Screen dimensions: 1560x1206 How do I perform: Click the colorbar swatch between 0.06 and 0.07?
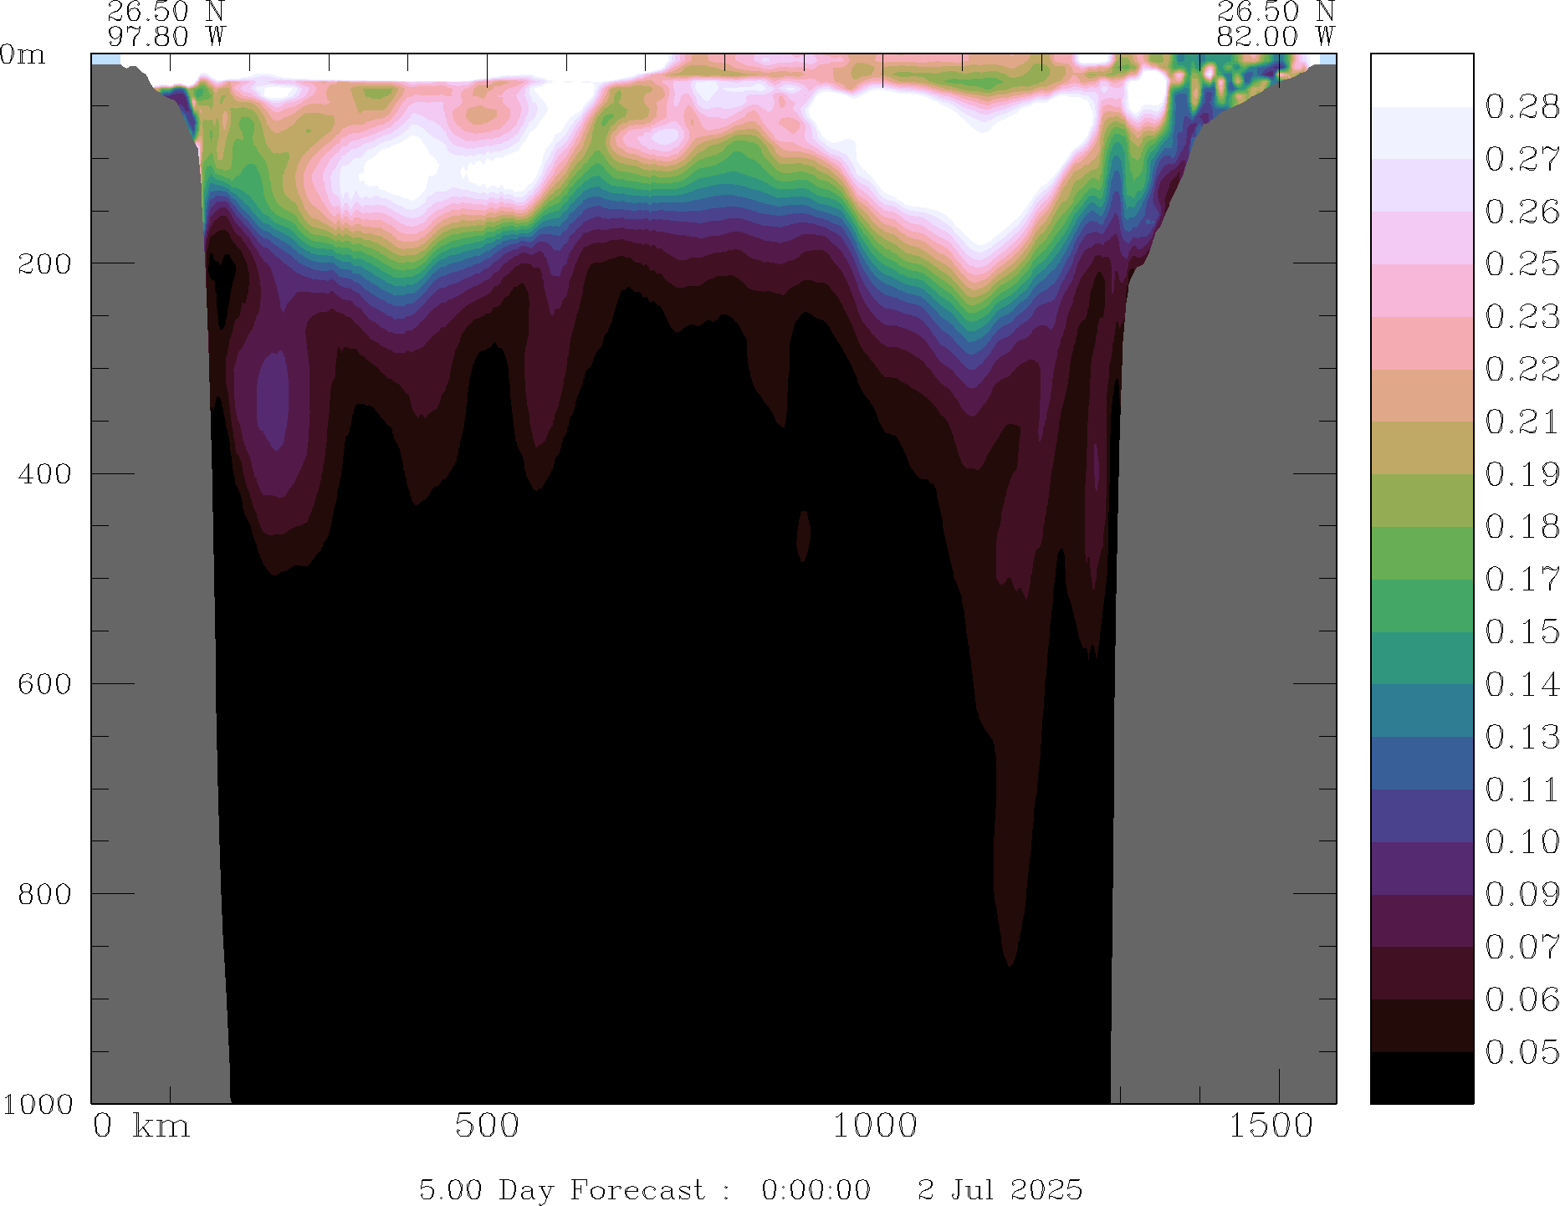(x=1421, y=973)
